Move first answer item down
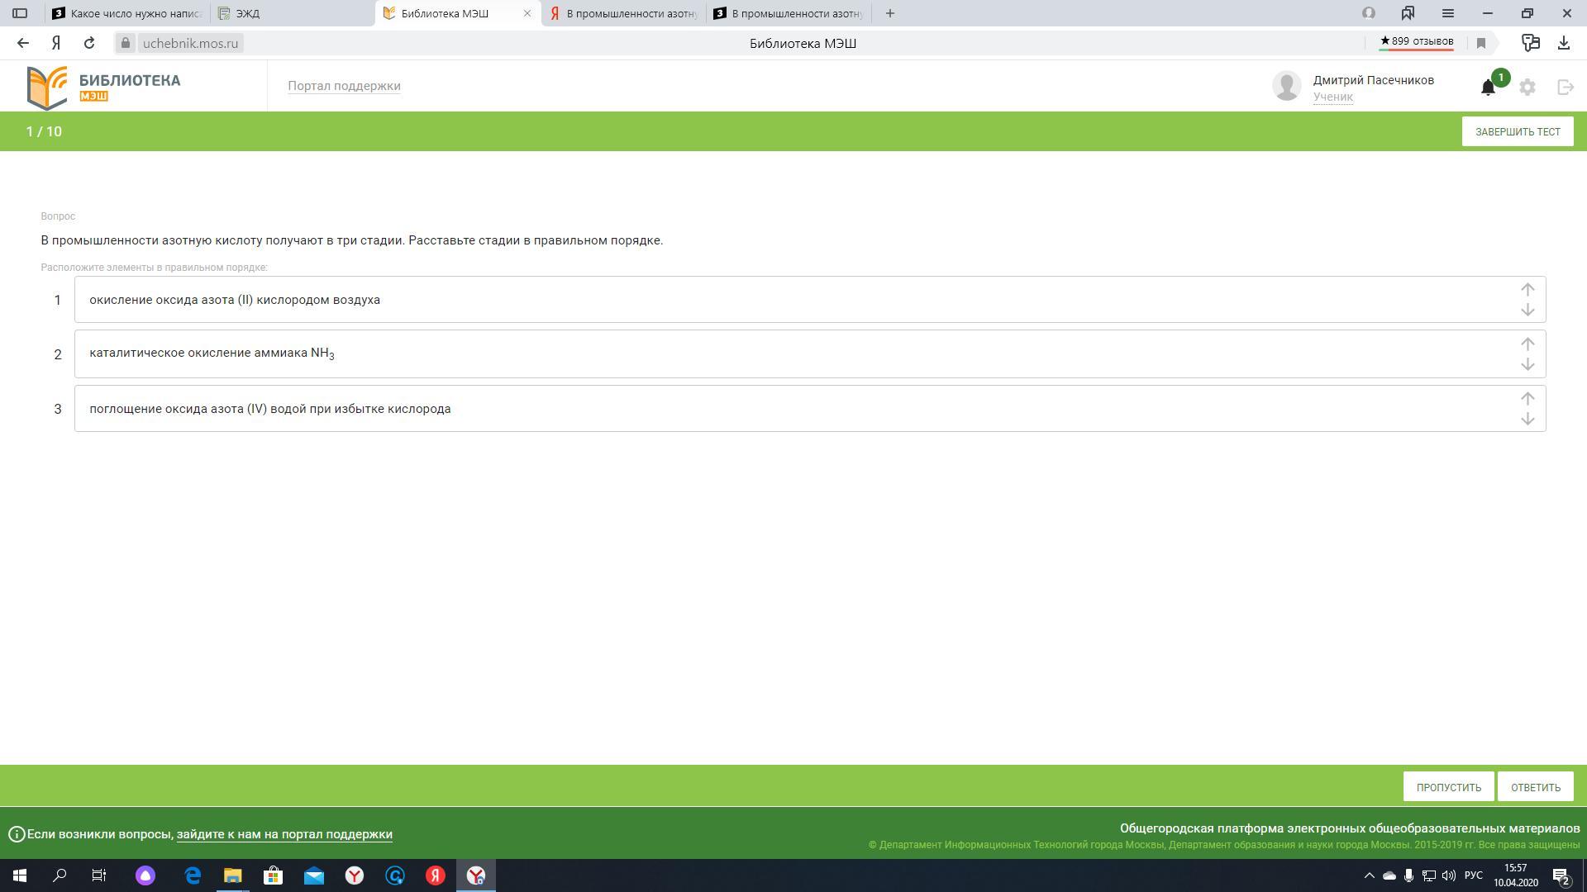The image size is (1587, 892). tap(1527, 311)
